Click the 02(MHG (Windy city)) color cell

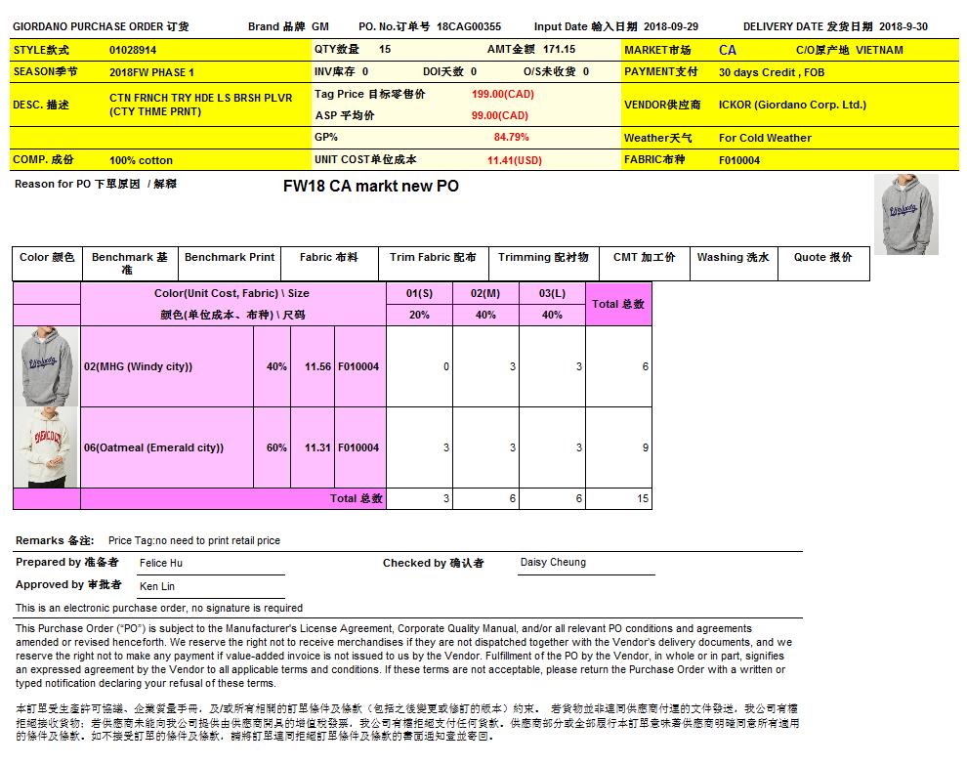(139, 367)
